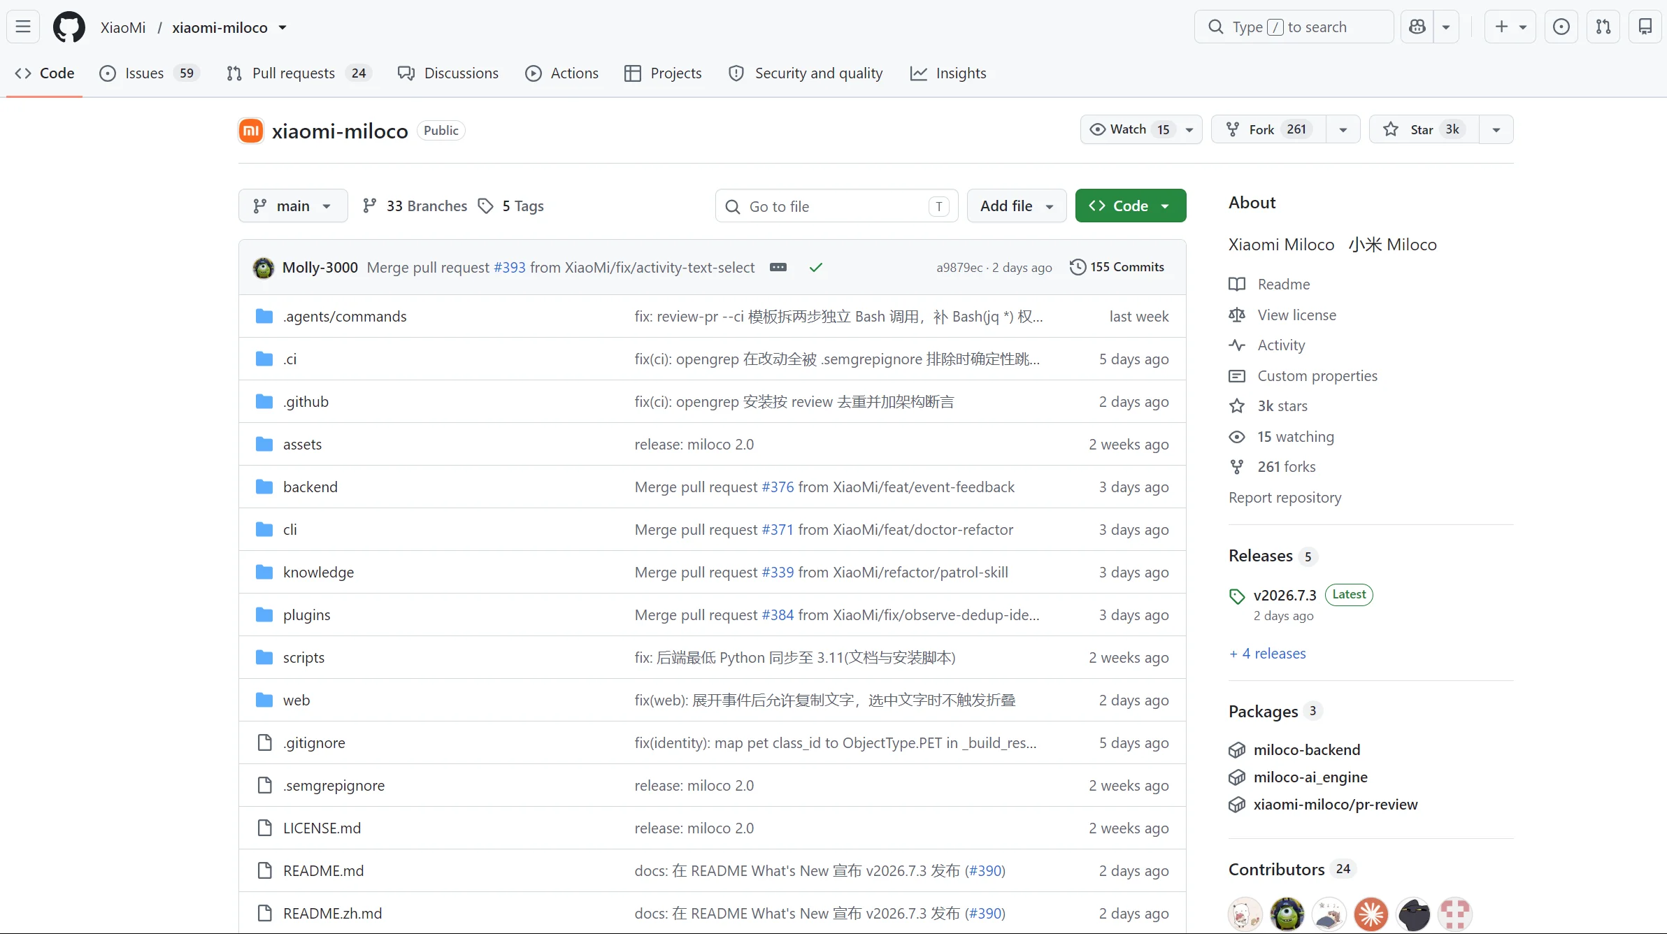The height and width of the screenshot is (934, 1667).
Task: Switch to the Insights tab
Action: click(x=948, y=73)
